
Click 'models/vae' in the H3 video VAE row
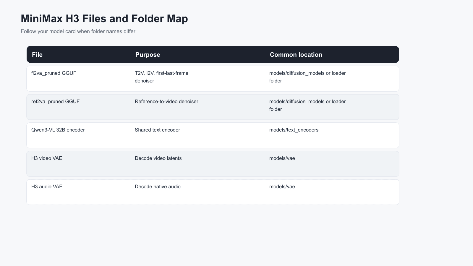pyautogui.click(x=282, y=158)
